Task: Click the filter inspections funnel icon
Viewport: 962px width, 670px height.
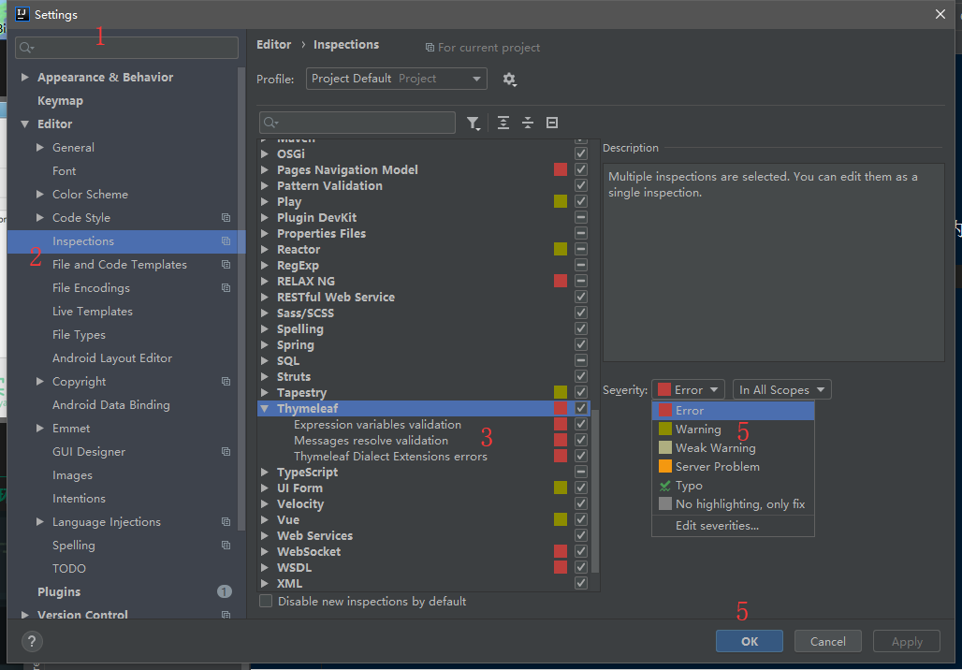Action: coord(474,124)
